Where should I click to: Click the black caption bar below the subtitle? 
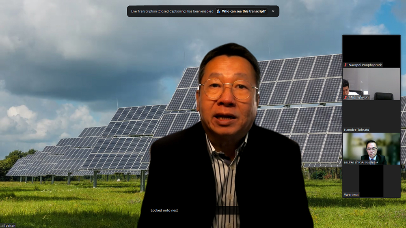click(x=227, y=210)
